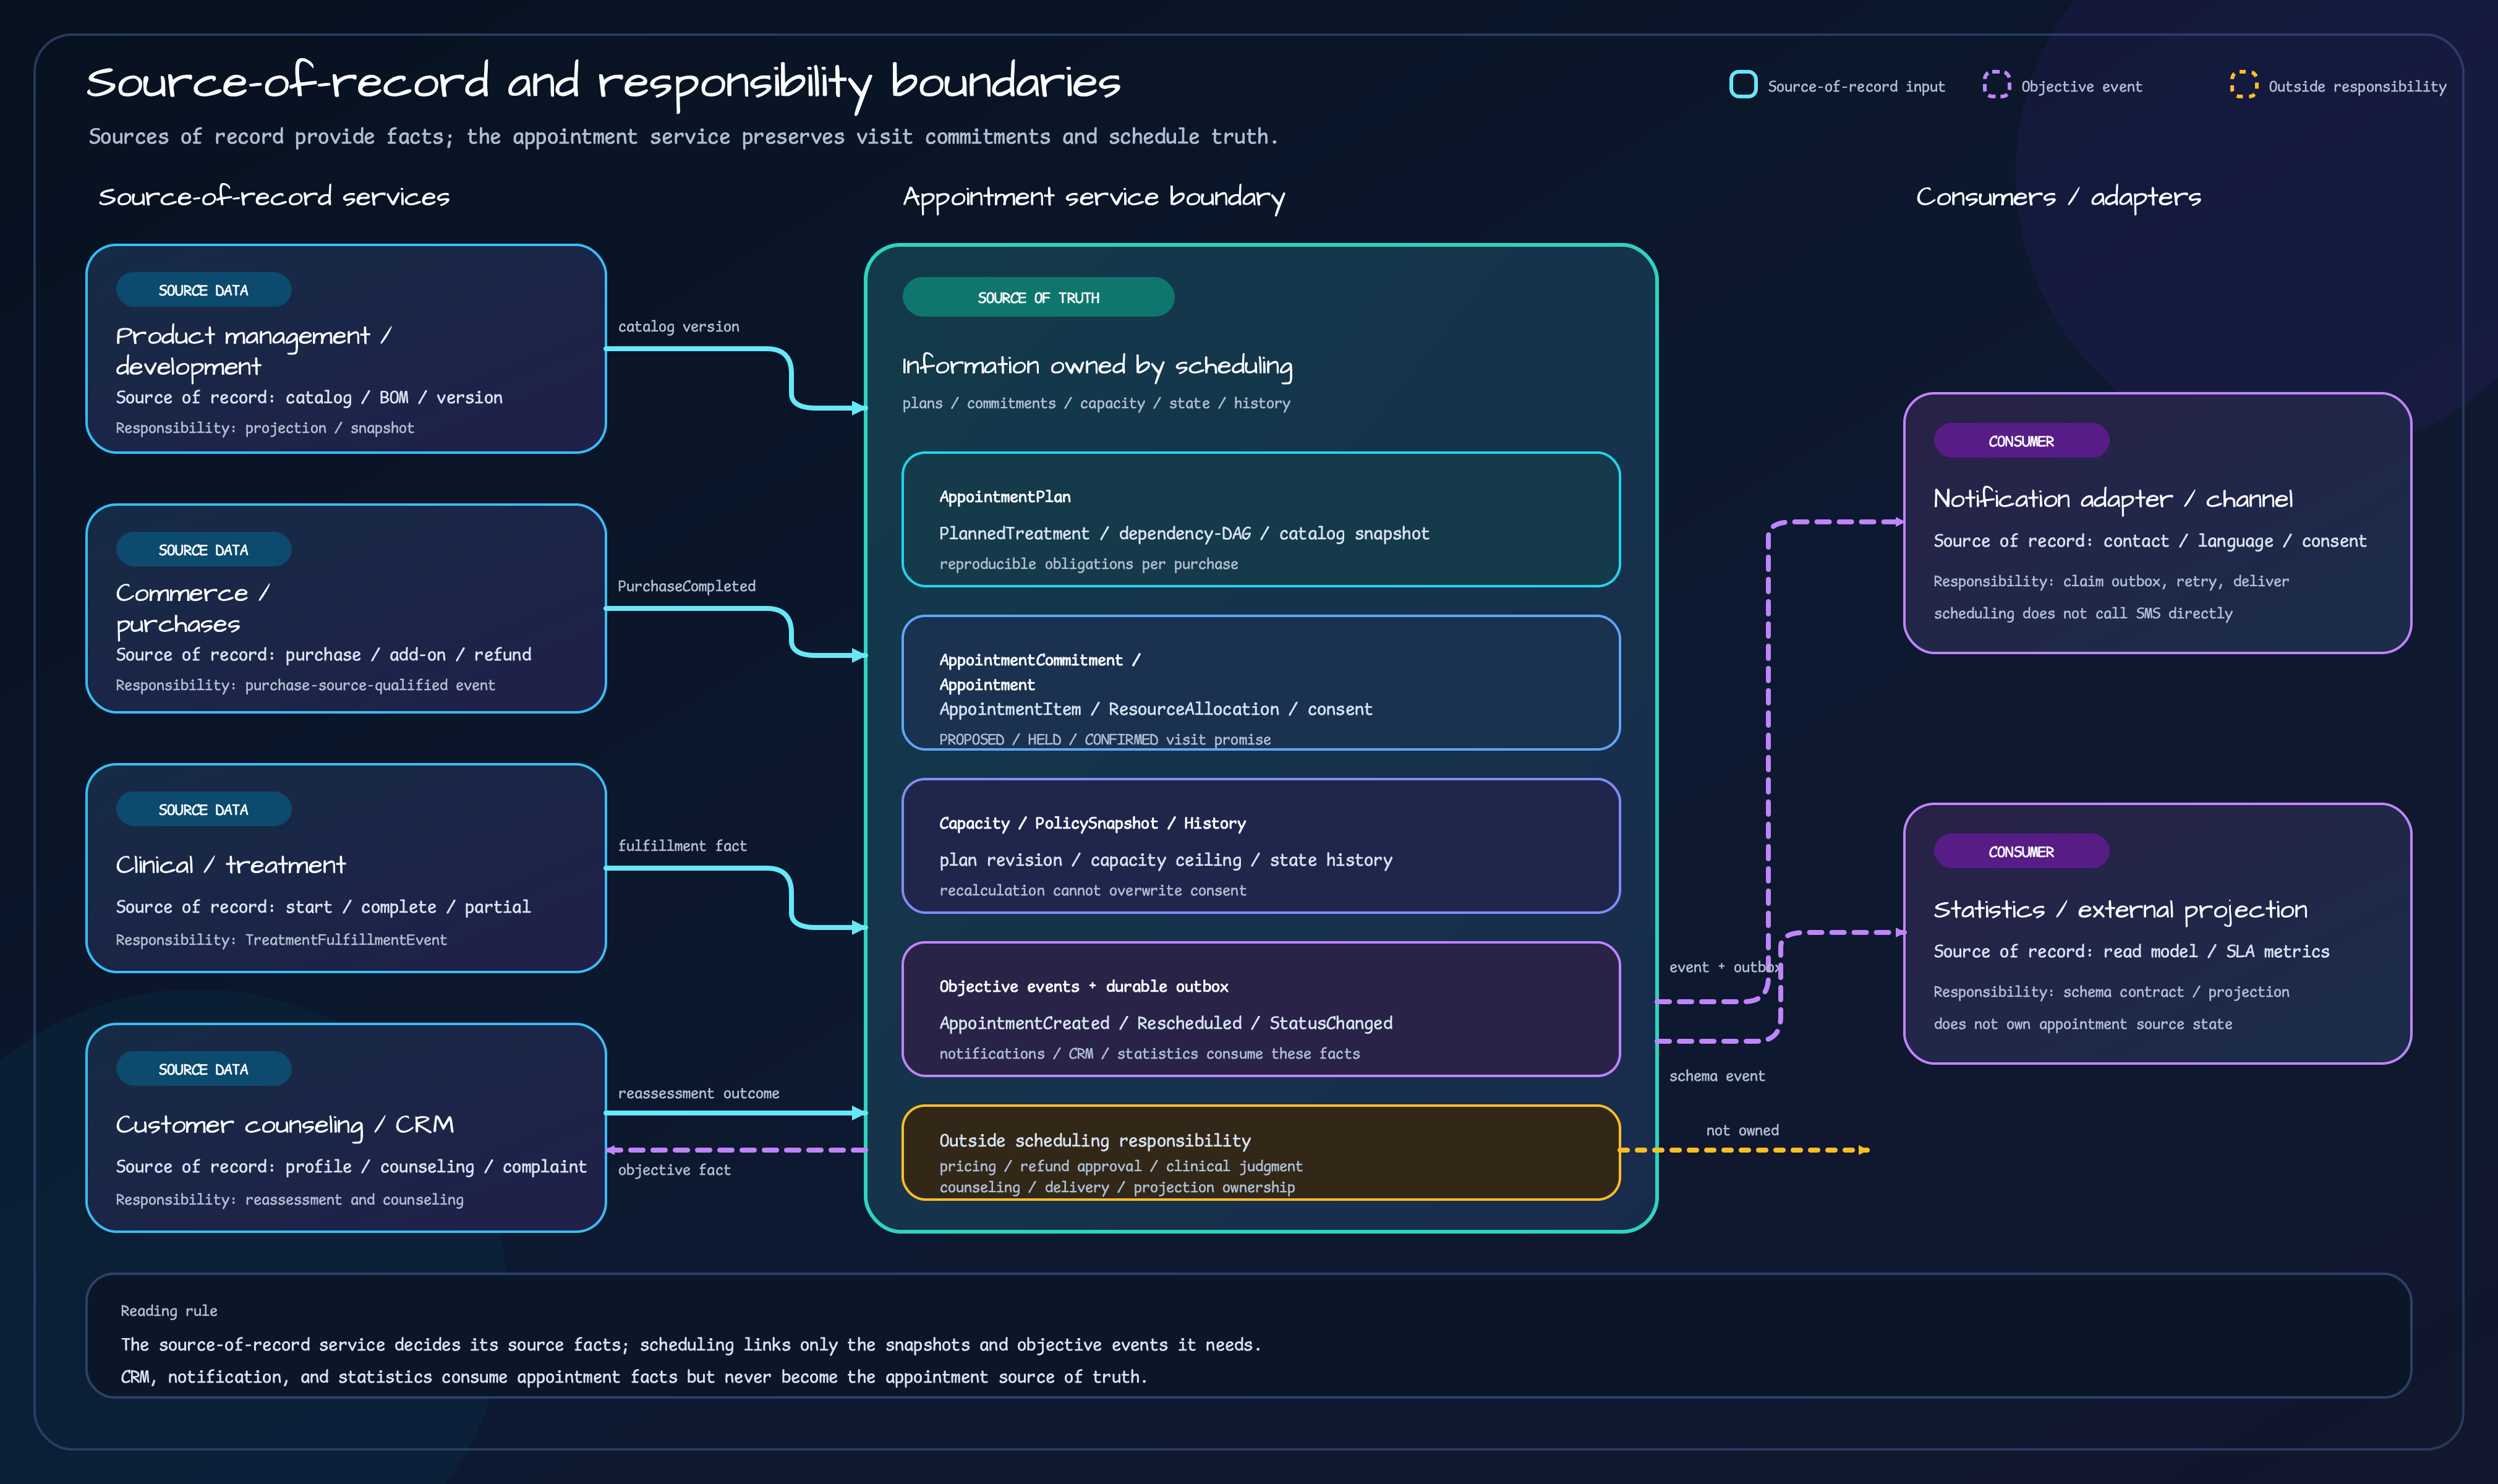Select 'Statistics / external projection' heading
Image resolution: width=2498 pixels, height=1484 pixels.
[x=2120, y=910]
